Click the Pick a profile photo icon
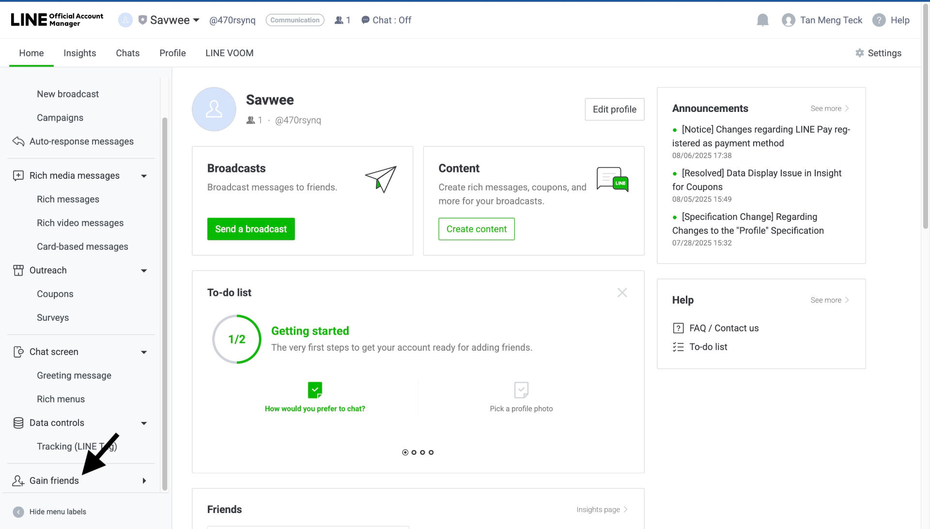 (x=521, y=390)
